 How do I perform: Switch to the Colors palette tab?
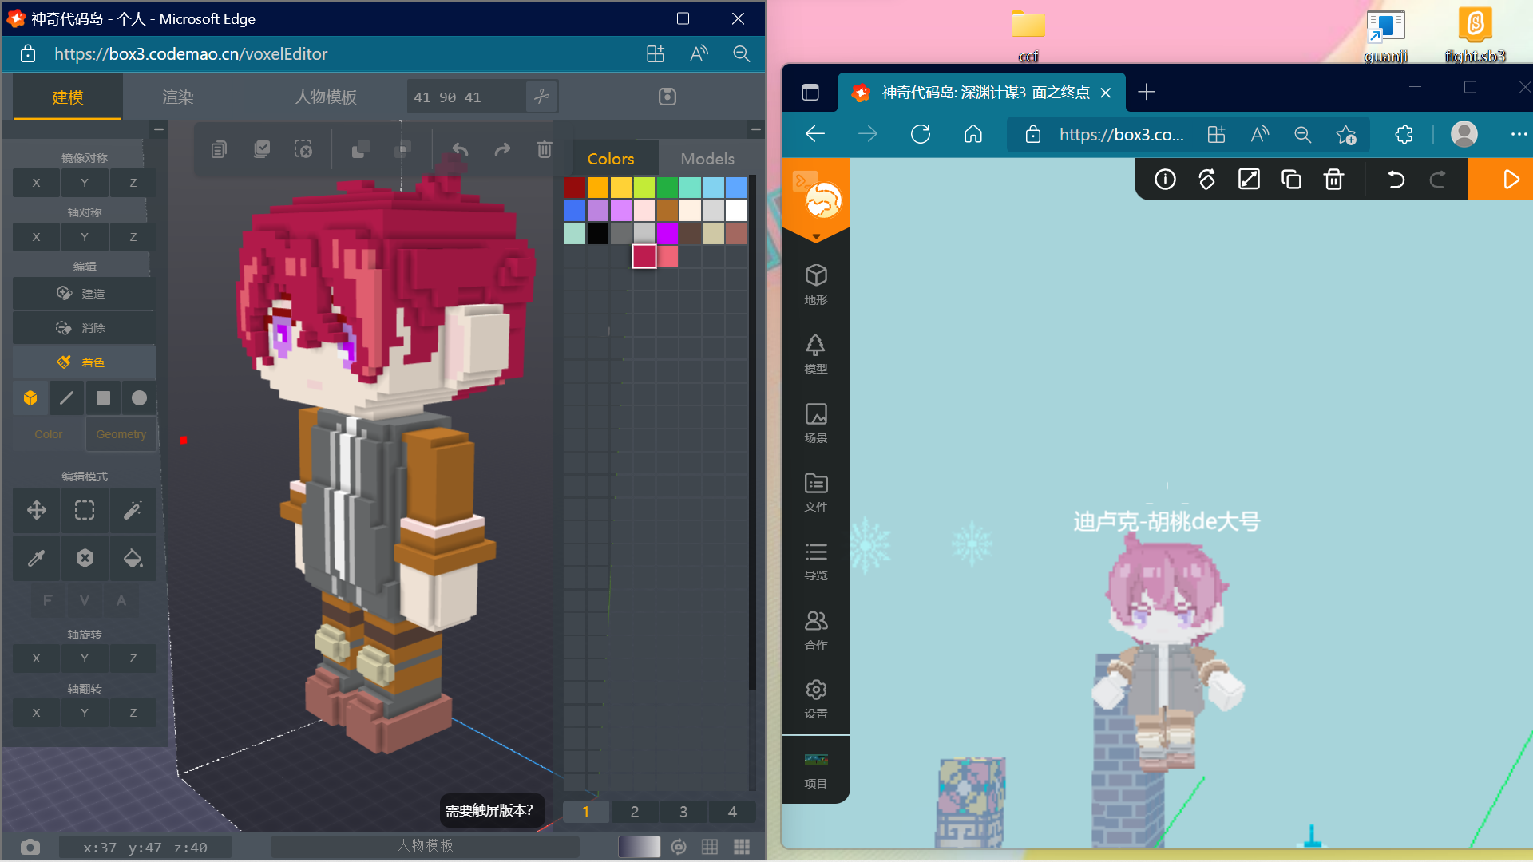[611, 159]
